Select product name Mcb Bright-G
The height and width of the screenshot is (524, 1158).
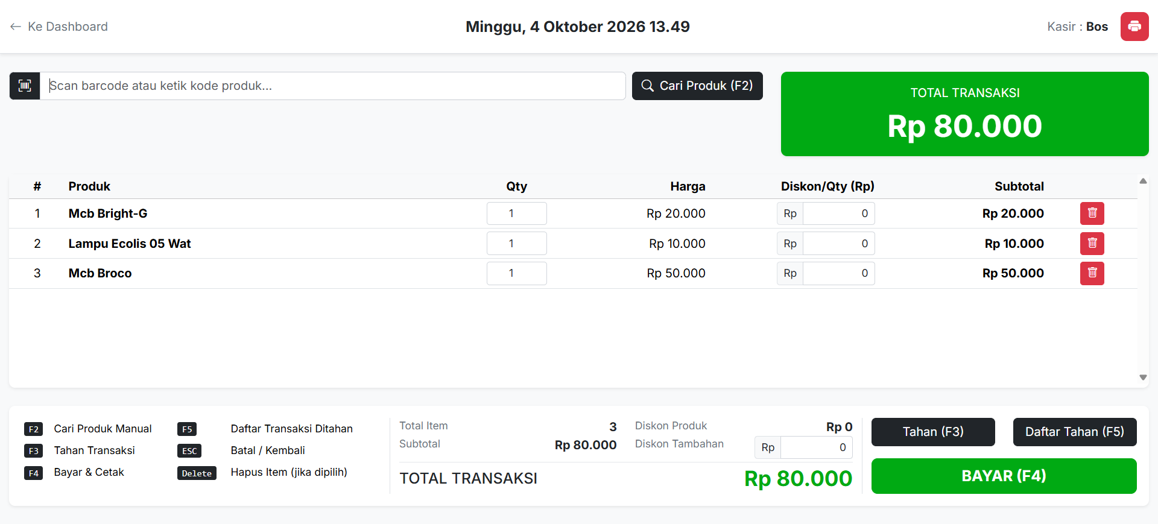[108, 213]
